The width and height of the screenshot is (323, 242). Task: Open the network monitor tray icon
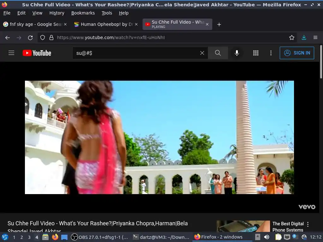[287, 237]
